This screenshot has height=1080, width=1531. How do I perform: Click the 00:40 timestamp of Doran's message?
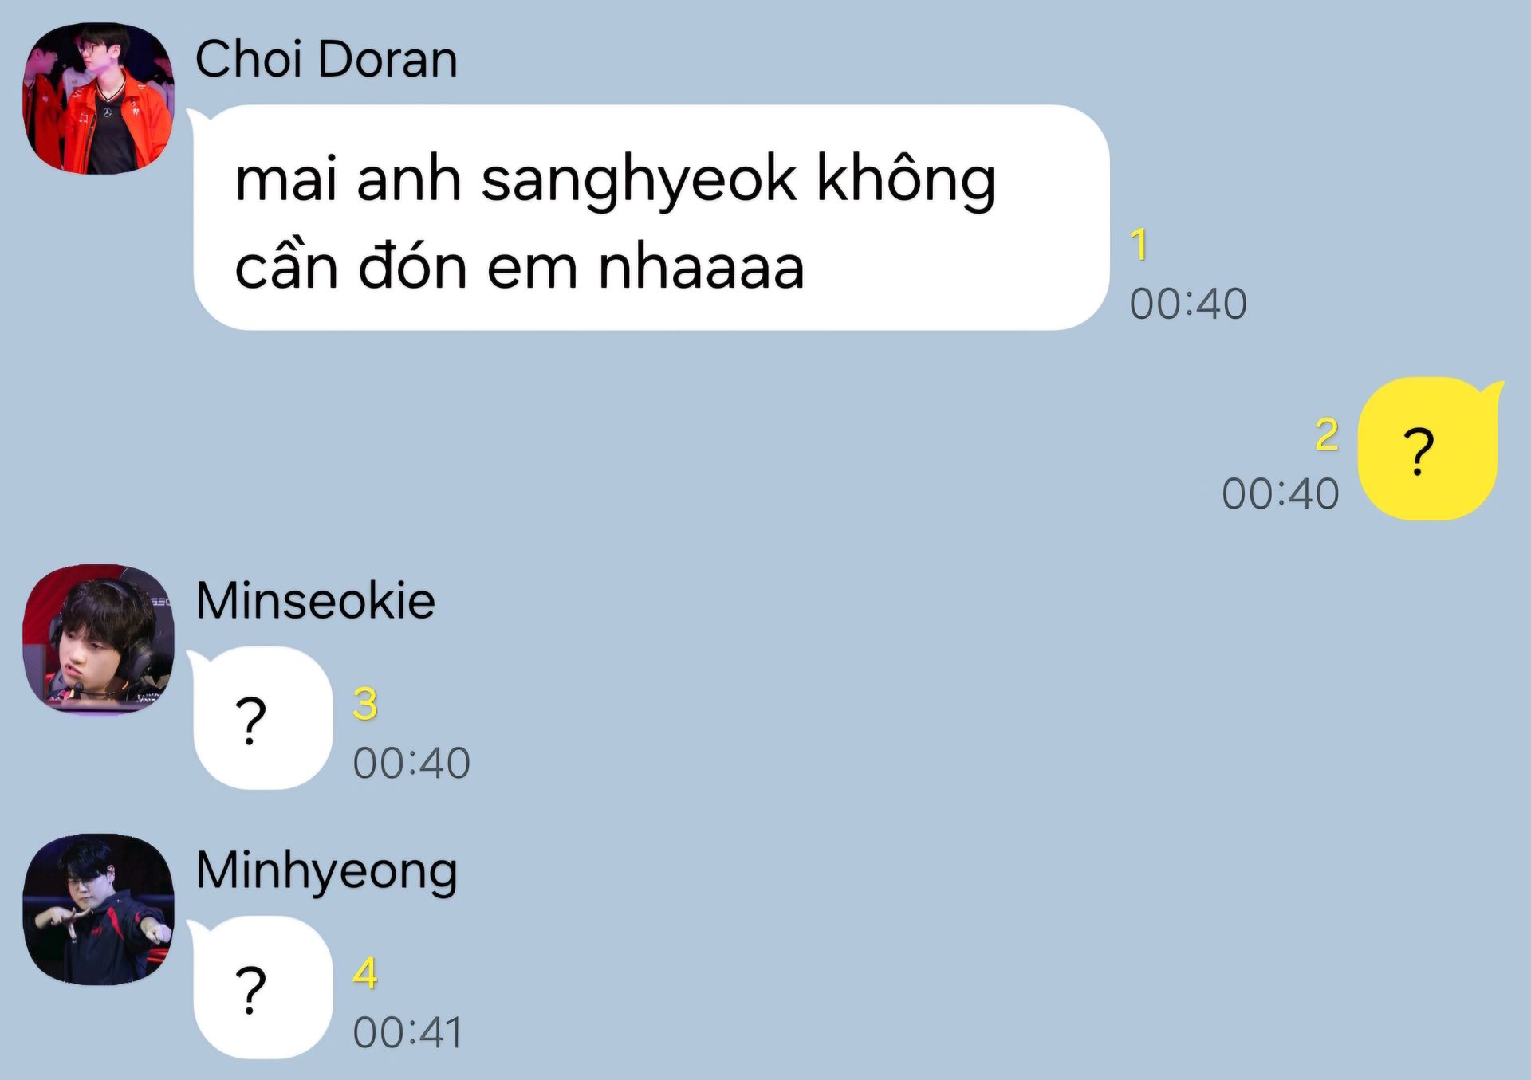[1188, 304]
